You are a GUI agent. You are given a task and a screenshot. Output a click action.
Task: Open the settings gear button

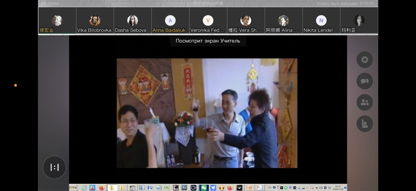pos(365,60)
